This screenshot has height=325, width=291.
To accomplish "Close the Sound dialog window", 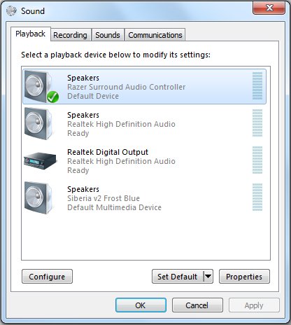I will coord(269,8).
